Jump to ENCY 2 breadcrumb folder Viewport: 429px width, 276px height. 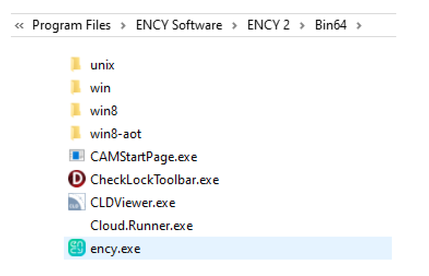pos(269,25)
